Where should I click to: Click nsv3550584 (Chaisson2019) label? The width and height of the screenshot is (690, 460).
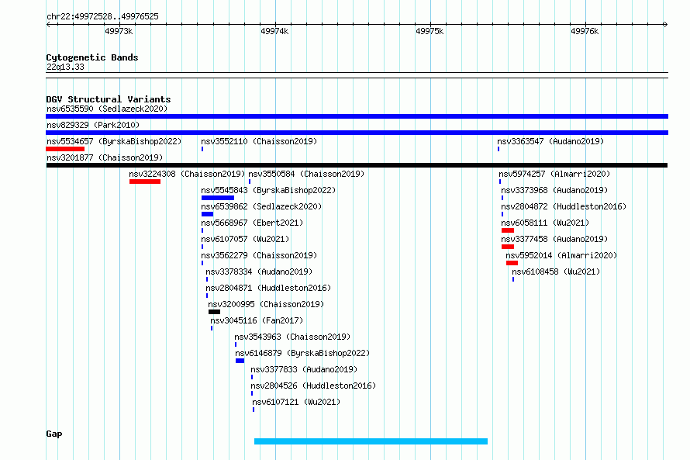306,174
